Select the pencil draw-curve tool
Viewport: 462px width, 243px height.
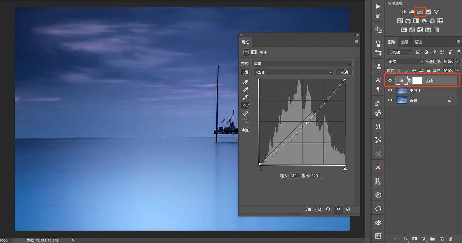[x=245, y=114]
